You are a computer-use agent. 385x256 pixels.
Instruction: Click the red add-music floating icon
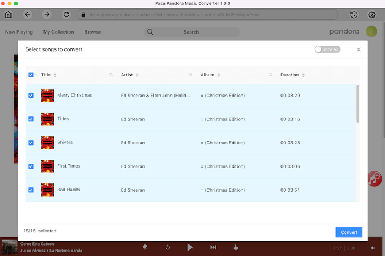click(376, 178)
